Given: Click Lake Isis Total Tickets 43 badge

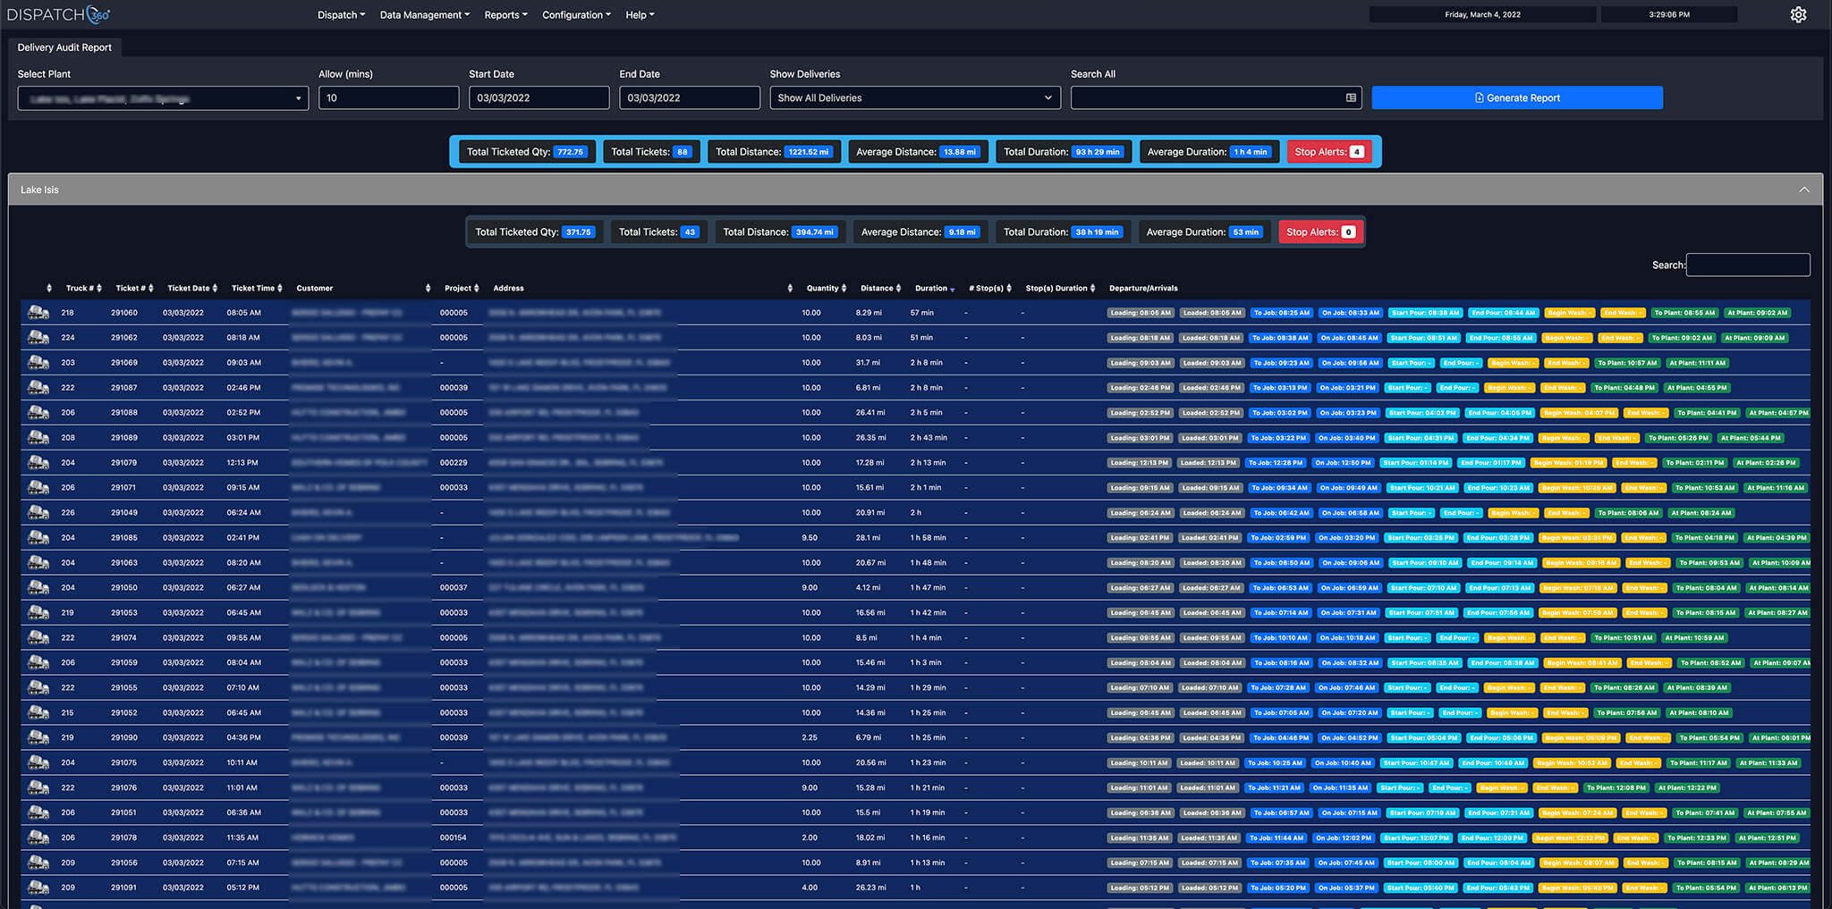Looking at the screenshot, I should click(658, 232).
